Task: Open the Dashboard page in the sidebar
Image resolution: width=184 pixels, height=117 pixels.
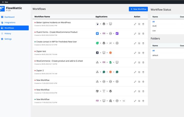Action: [x=8, y=17]
